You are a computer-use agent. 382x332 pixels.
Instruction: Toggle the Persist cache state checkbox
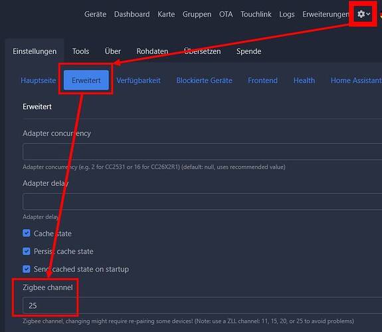[27, 251]
